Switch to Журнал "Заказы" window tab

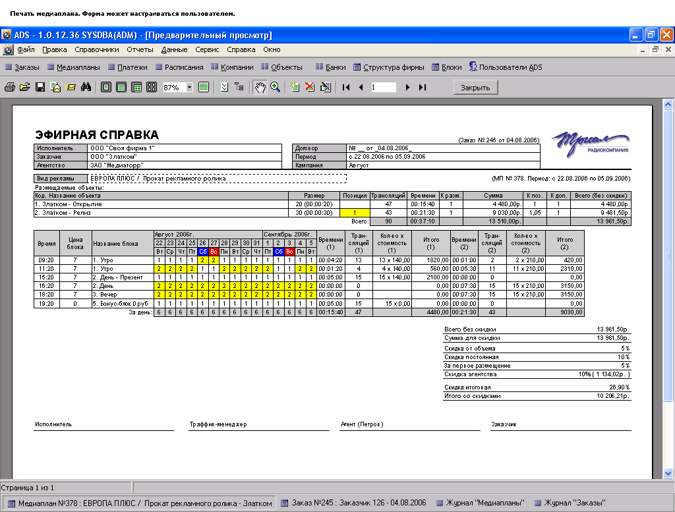[x=570, y=503]
